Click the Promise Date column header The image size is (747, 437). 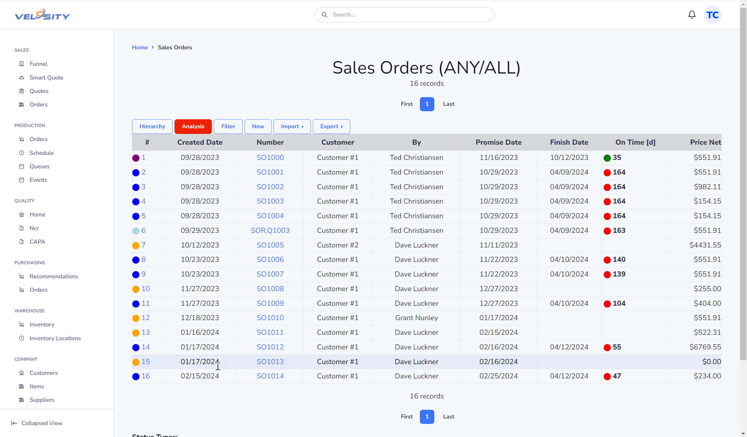pos(498,142)
